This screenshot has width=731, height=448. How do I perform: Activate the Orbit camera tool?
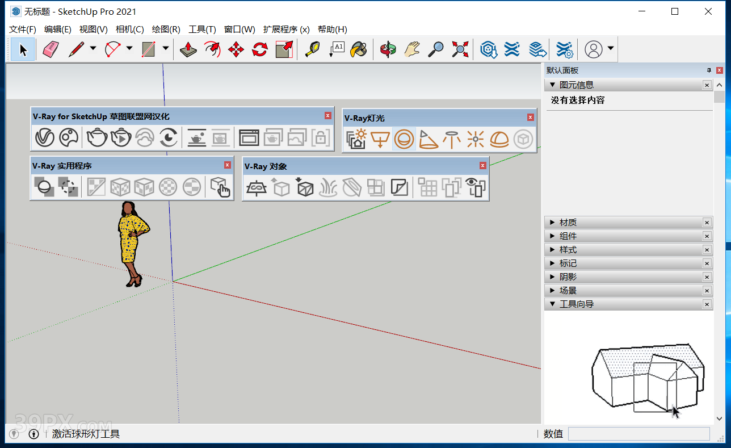tap(388, 49)
